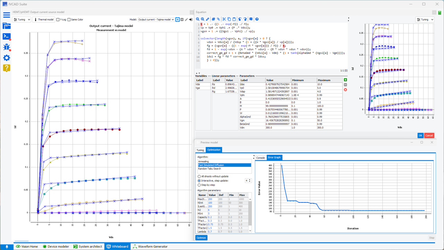444x250 pixels.
Task: Open the hamburger menu in the sidebar
Action: 6,15
